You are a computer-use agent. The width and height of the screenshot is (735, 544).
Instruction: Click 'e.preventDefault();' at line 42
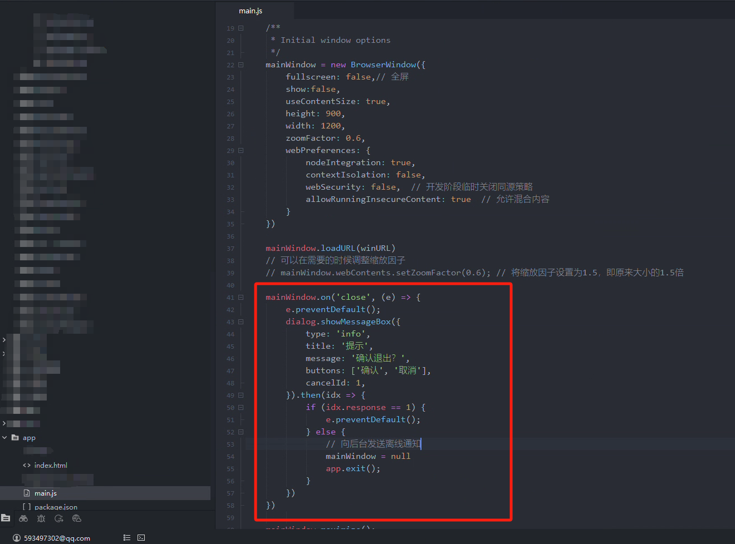click(x=333, y=309)
